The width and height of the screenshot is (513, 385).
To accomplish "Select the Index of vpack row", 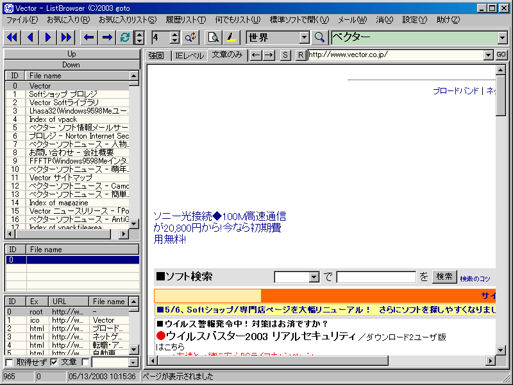I will pyautogui.click(x=67, y=119).
